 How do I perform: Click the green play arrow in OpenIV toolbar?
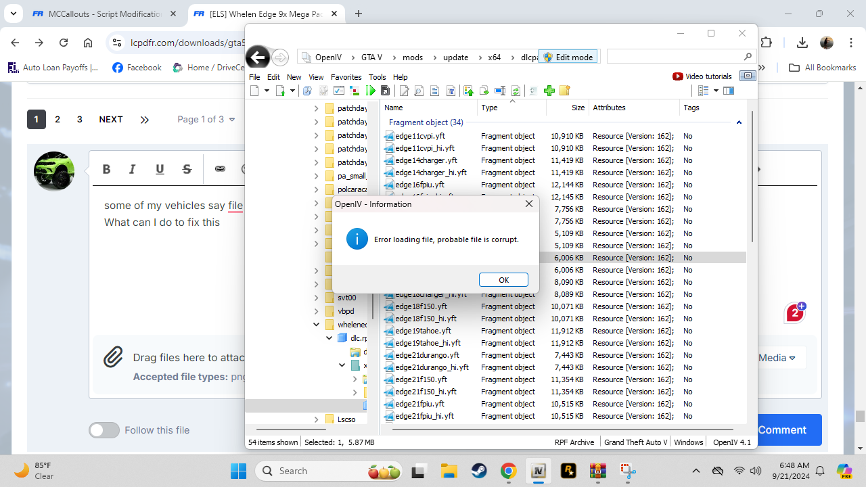click(371, 91)
